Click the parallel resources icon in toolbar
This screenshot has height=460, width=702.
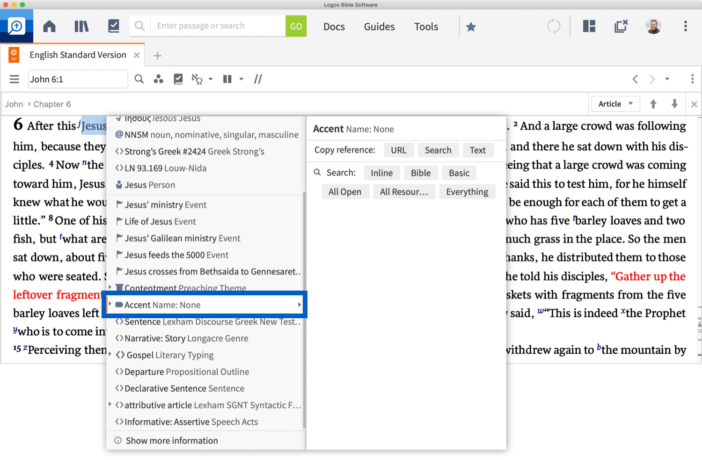coord(258,79)
